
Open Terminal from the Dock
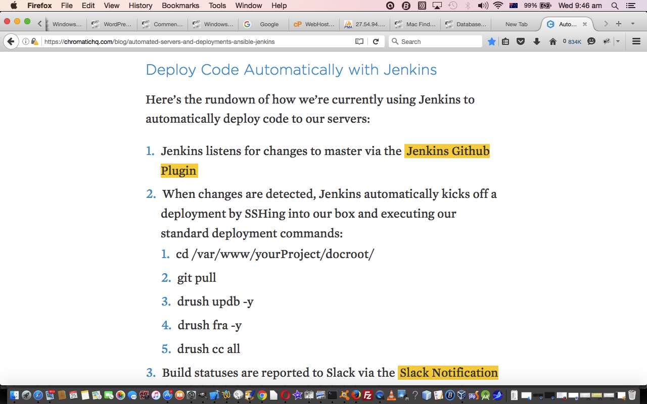click(x=332, y=395)
